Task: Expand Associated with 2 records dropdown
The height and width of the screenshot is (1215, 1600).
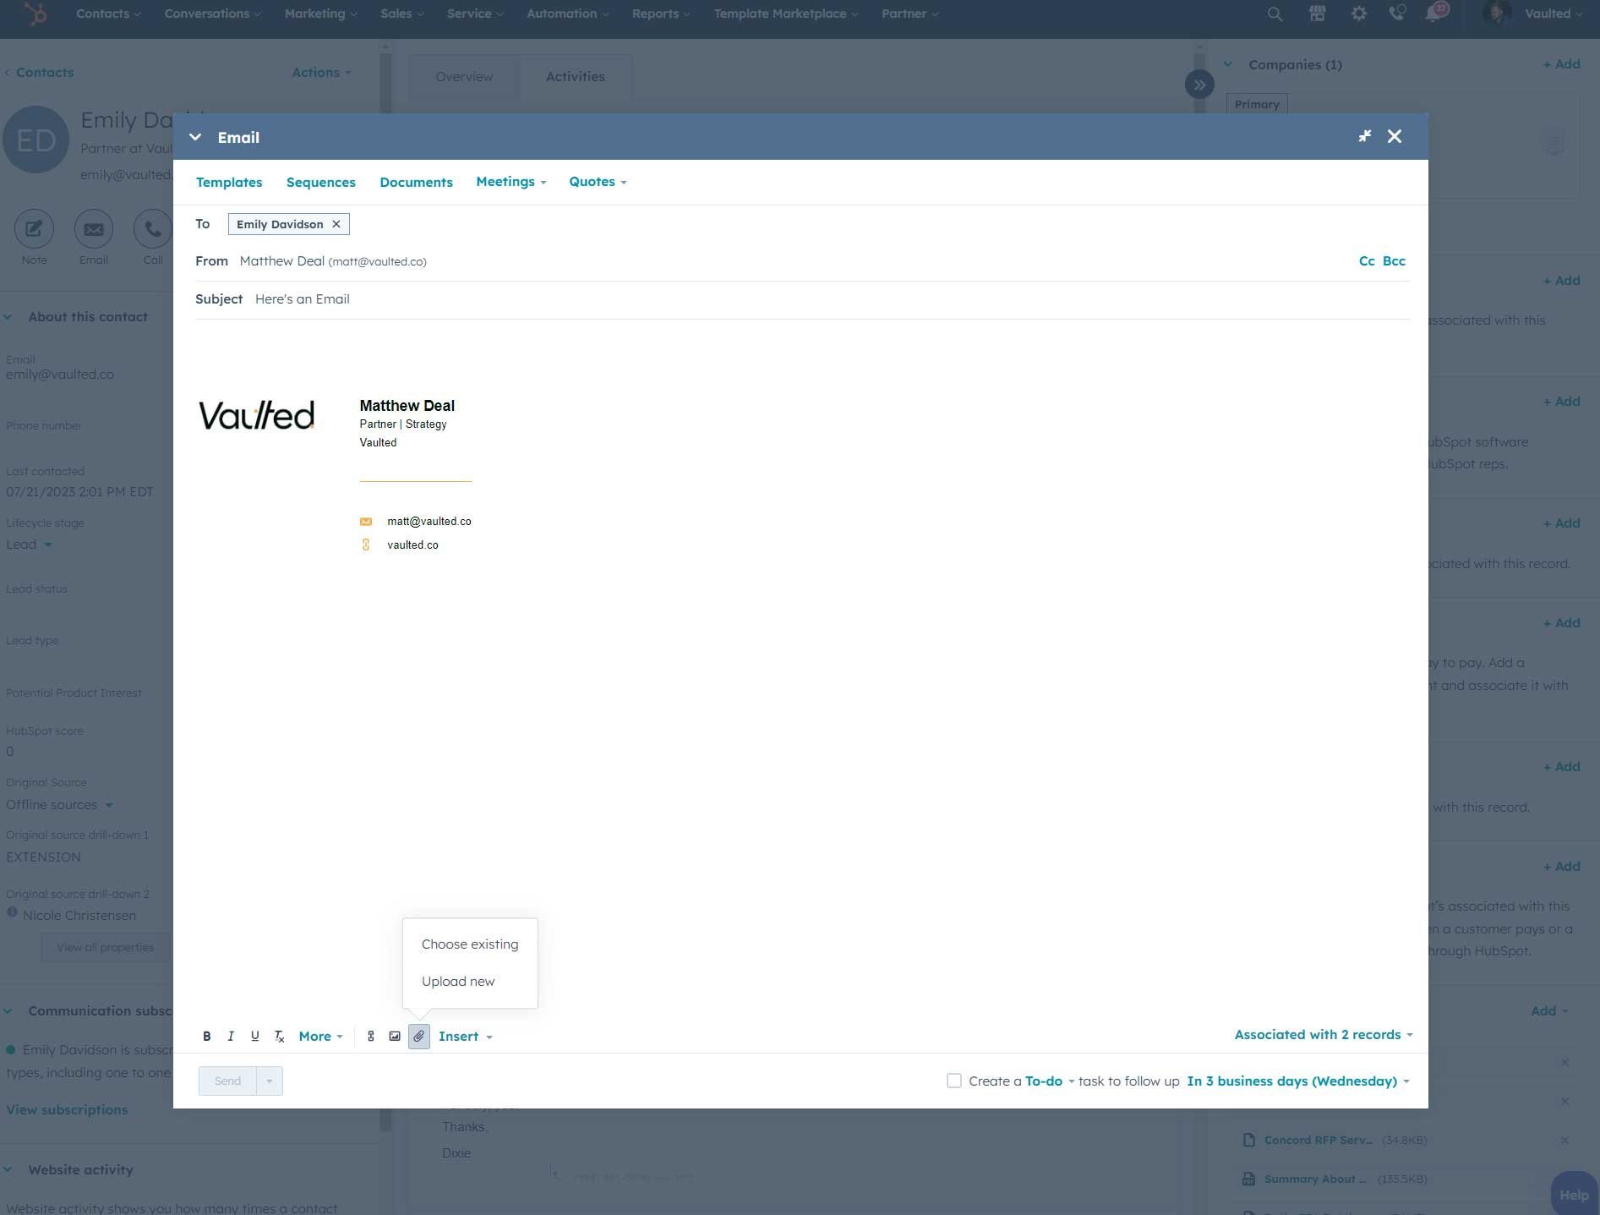Action: (x=1324, y=1035)
